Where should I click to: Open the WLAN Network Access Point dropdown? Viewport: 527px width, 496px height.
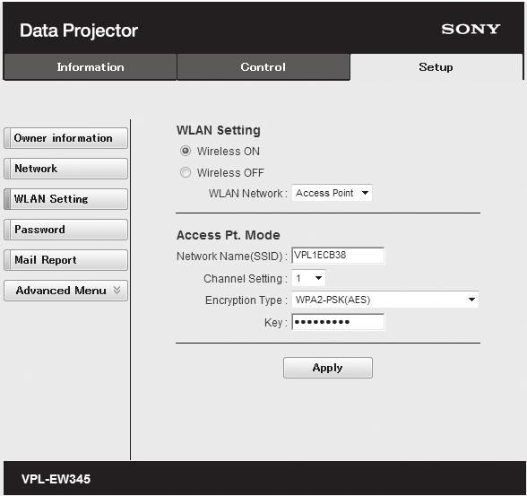click(x=332, y=193)
